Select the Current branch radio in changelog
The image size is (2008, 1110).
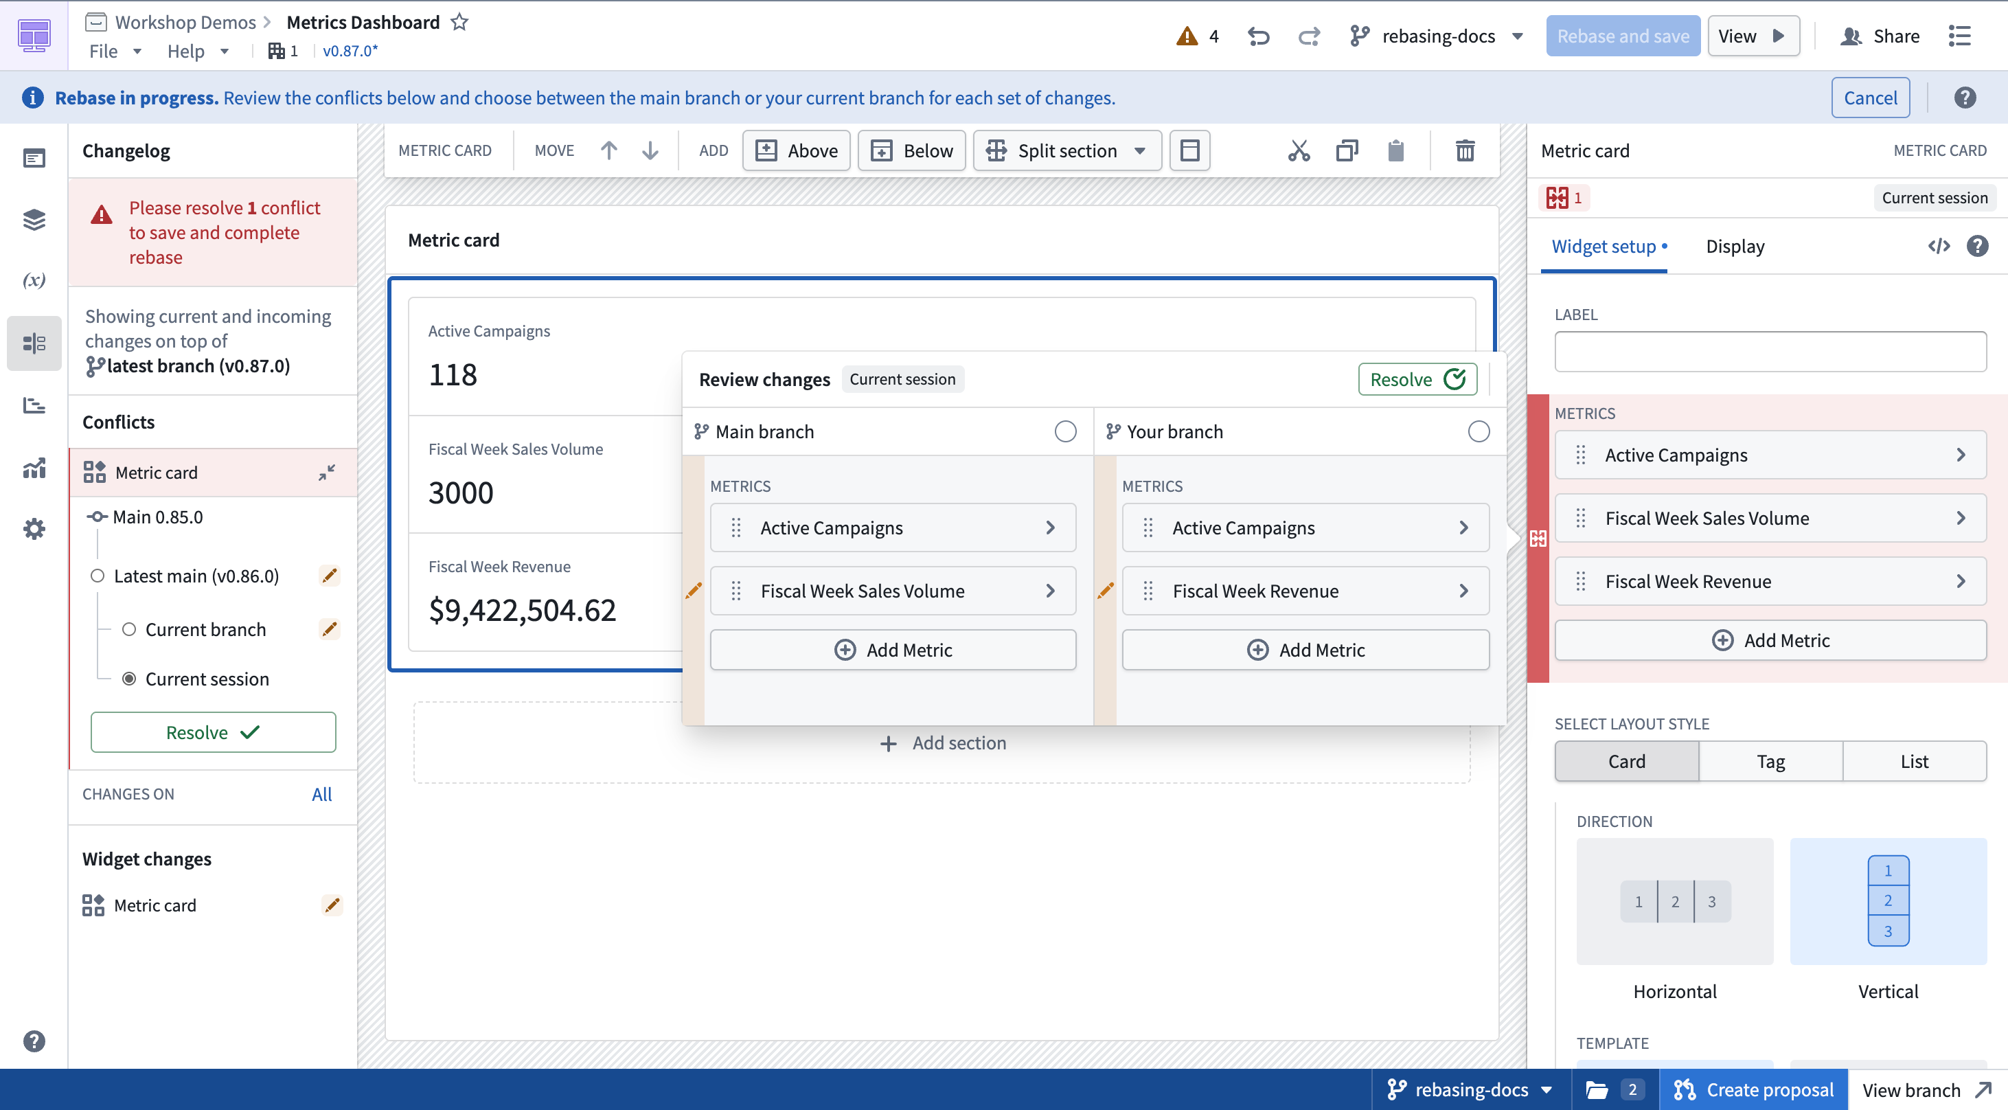coord(128,629)
